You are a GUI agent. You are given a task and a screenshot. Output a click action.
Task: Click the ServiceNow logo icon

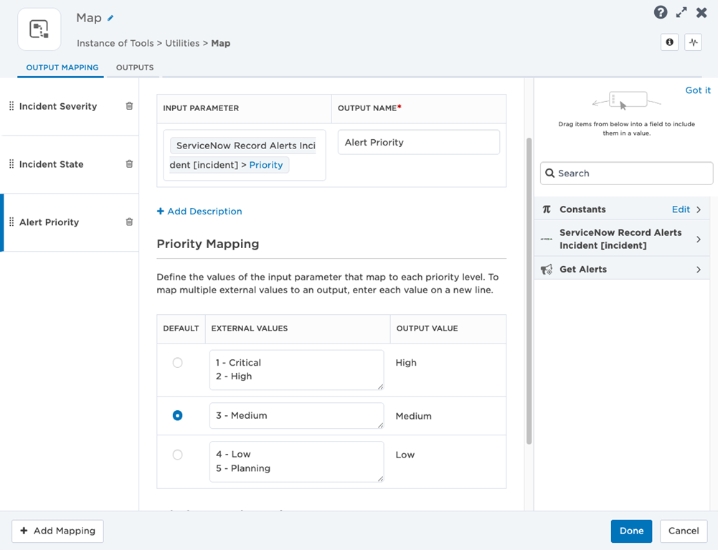(547, 239)
